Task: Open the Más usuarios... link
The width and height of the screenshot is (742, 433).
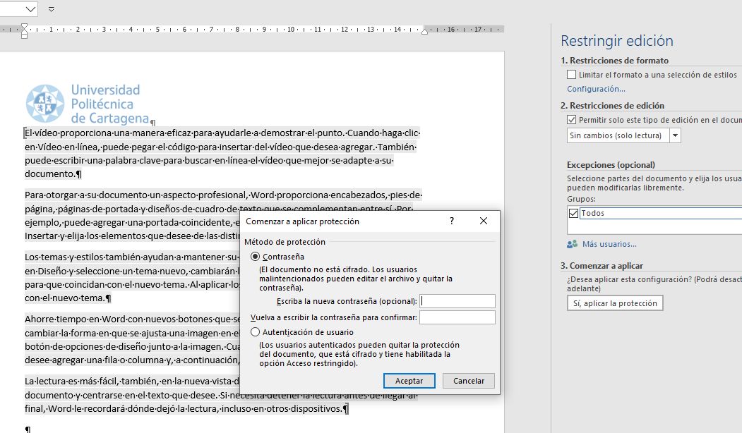Action: pyautogui.click(x=609, y=244)
